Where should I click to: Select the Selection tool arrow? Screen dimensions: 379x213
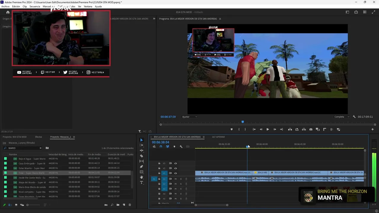[142, 140]
